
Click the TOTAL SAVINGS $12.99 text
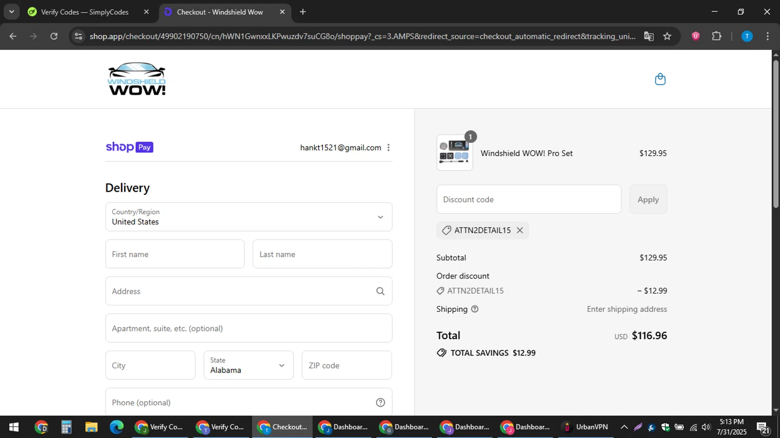click(x=493, y=353)
